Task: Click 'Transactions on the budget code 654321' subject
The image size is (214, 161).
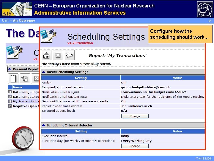Action: coord(154,92)
